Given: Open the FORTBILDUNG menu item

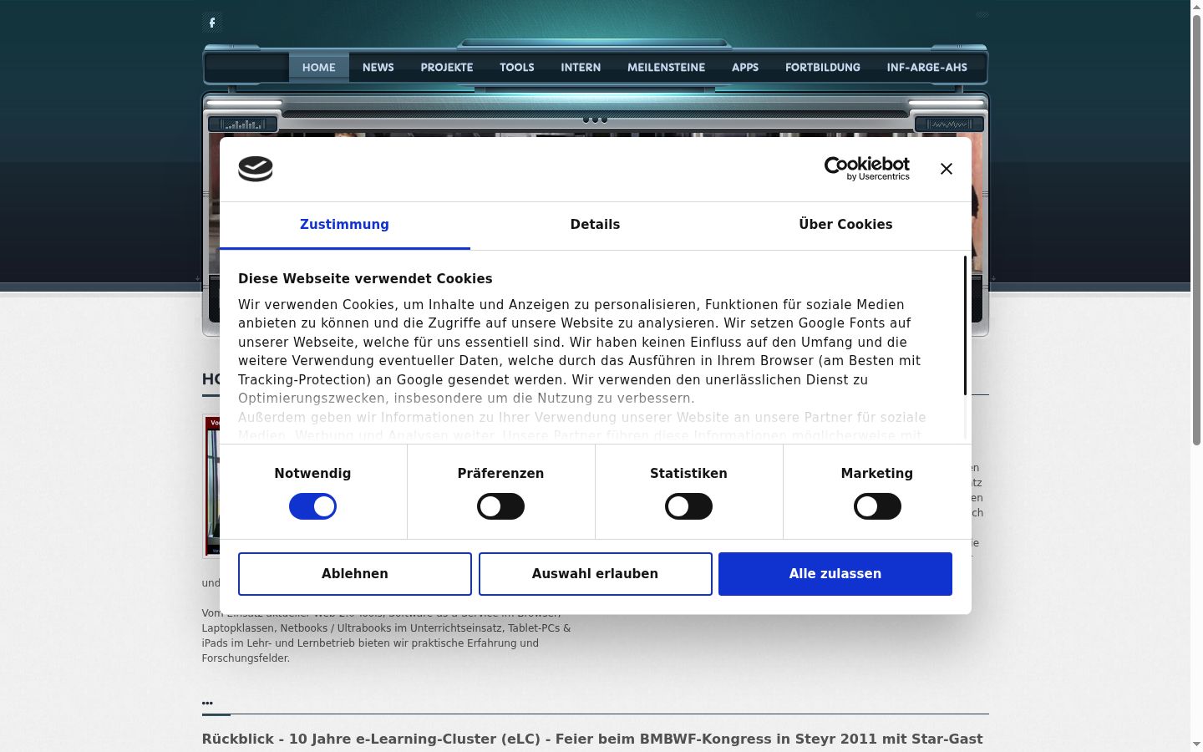Looking at the screenshot, I should point(823,68).
